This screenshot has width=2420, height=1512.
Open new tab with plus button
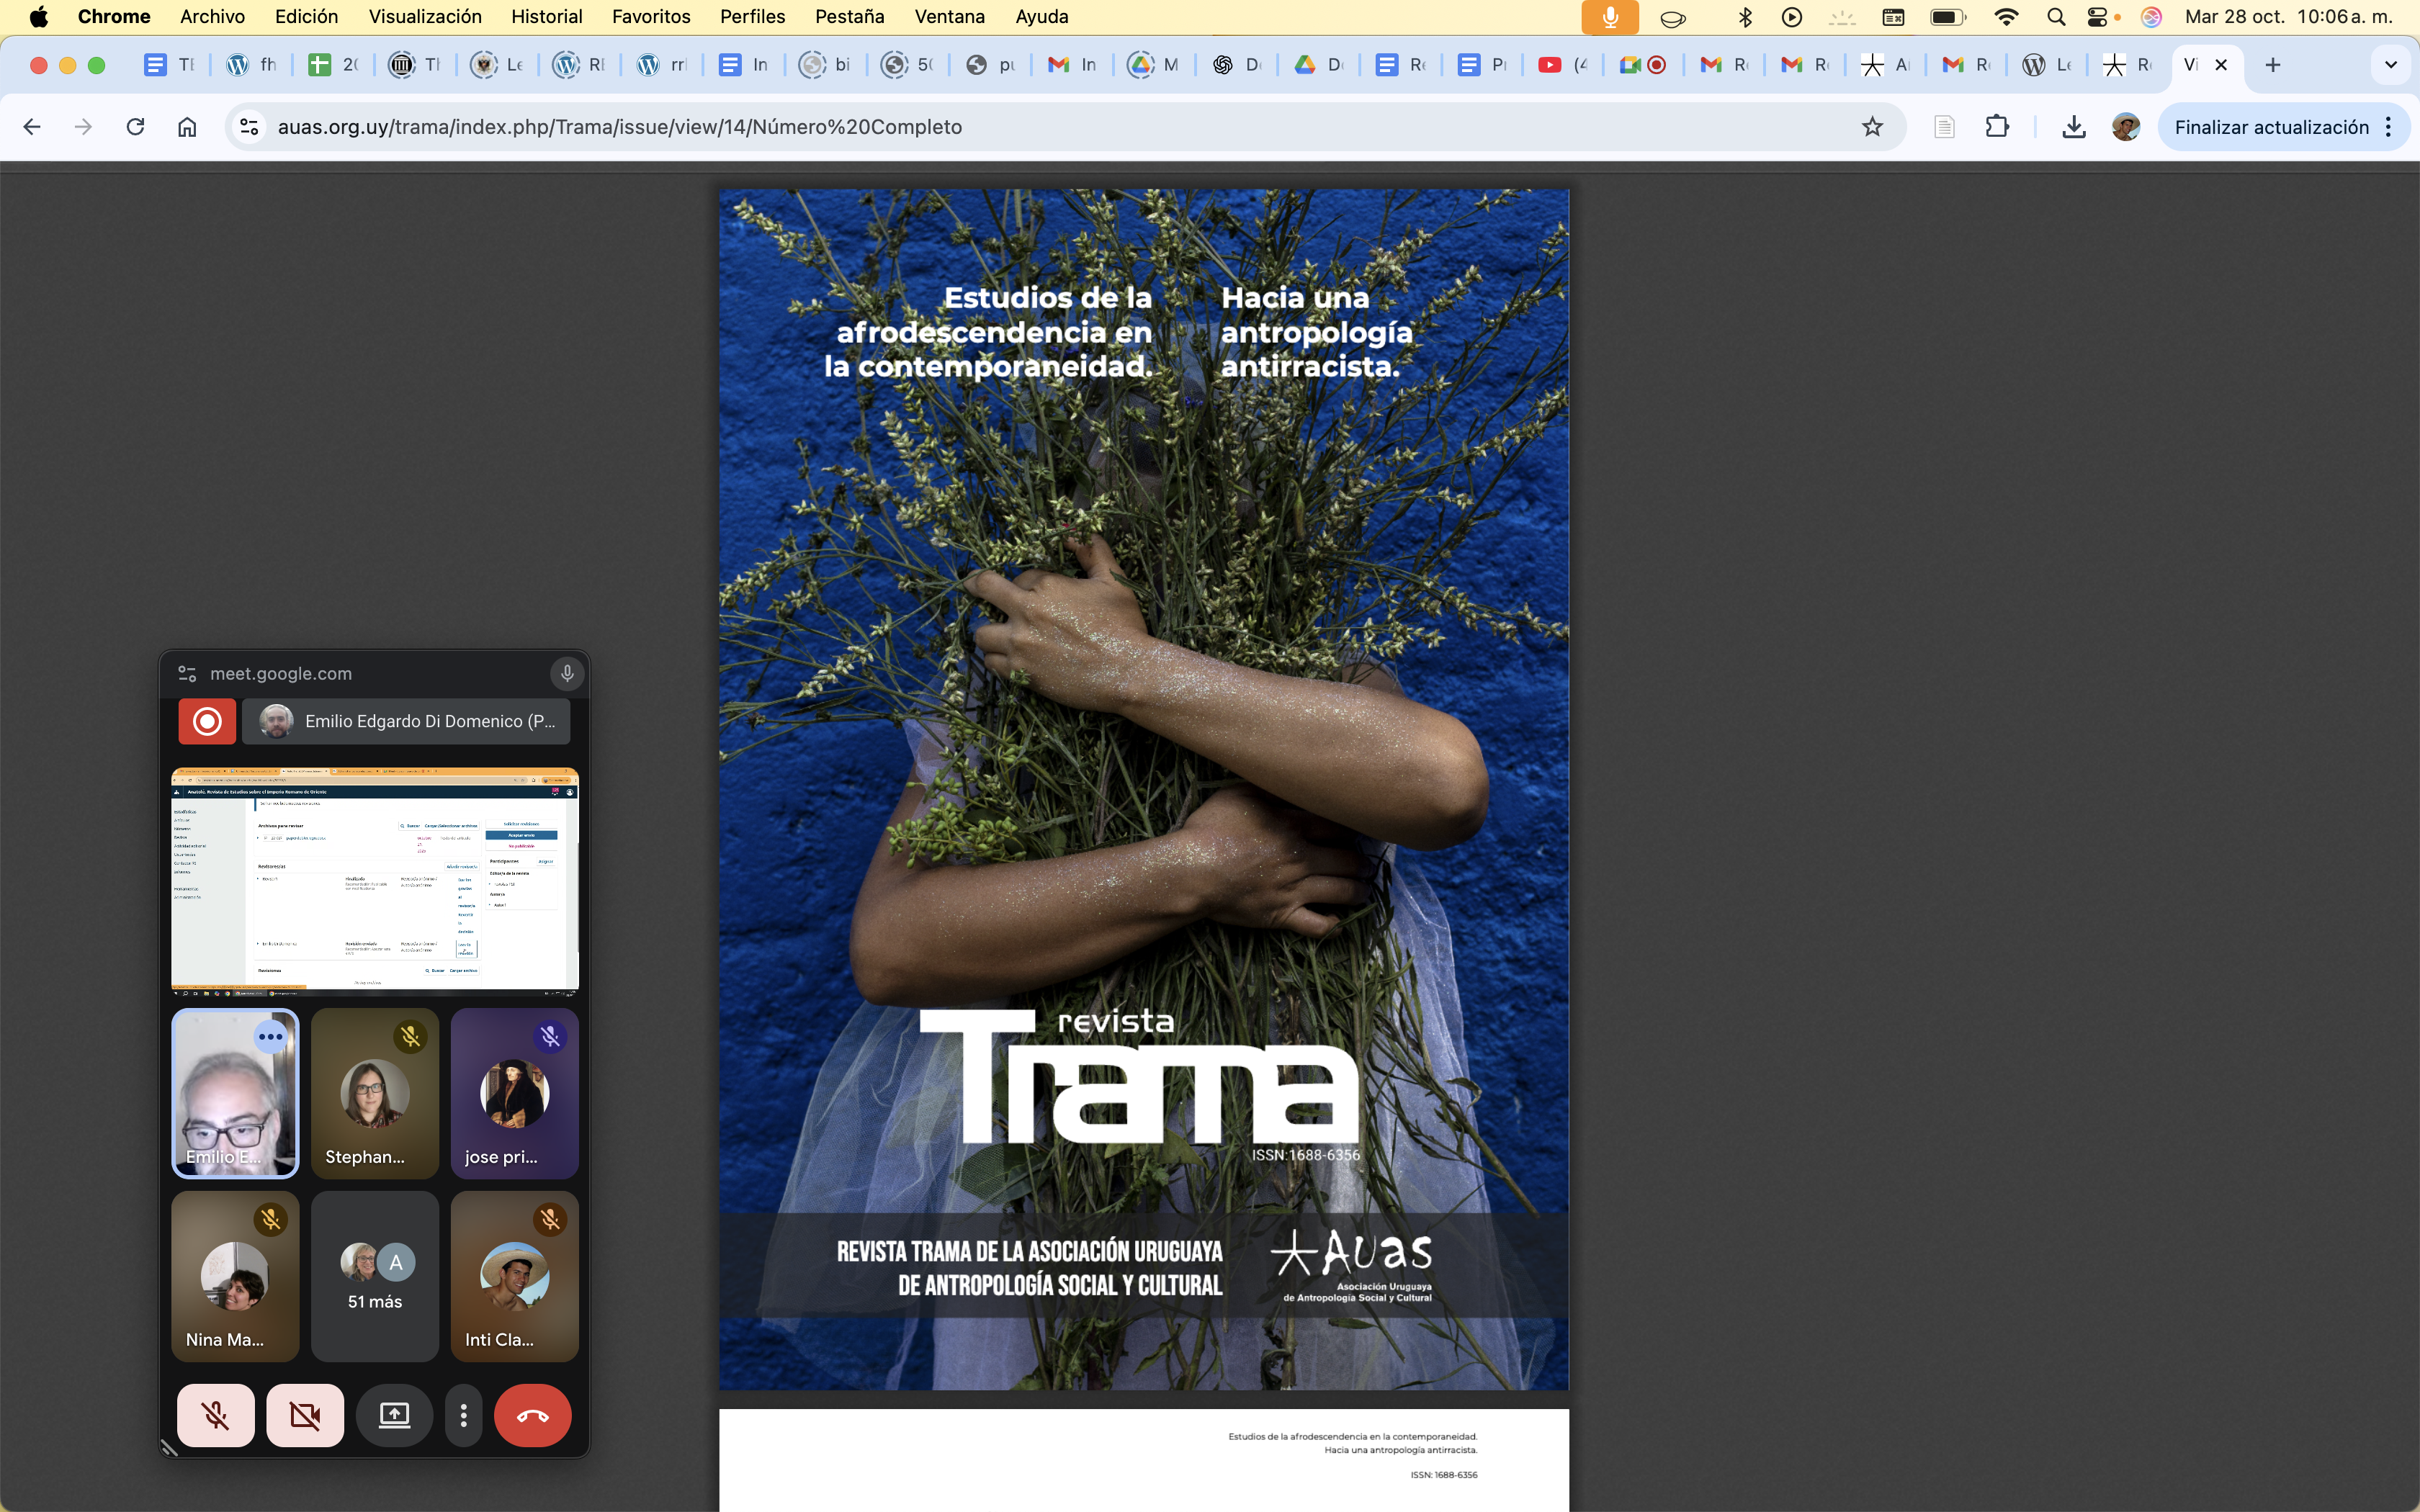2273,65
